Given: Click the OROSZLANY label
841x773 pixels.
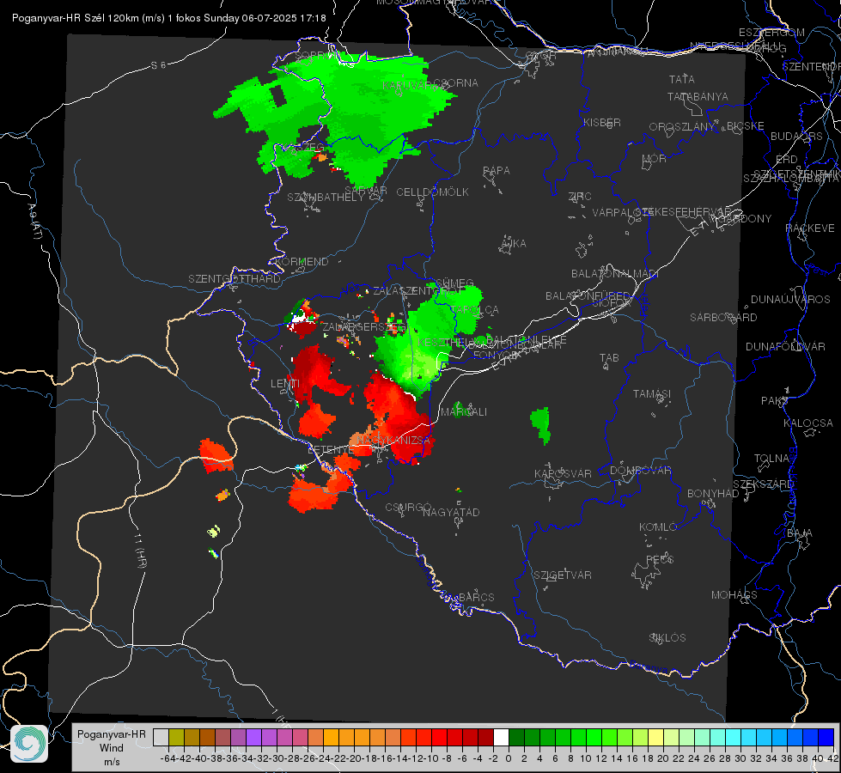Looking at the screenshot, I should coord(682,126).
